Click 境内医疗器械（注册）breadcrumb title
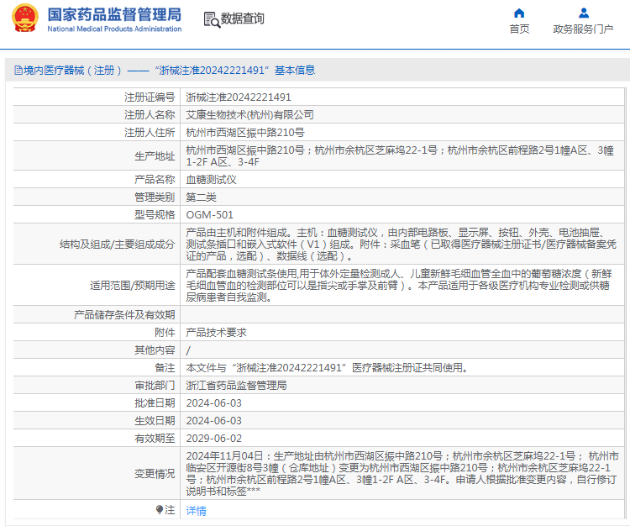 [73, 71]
